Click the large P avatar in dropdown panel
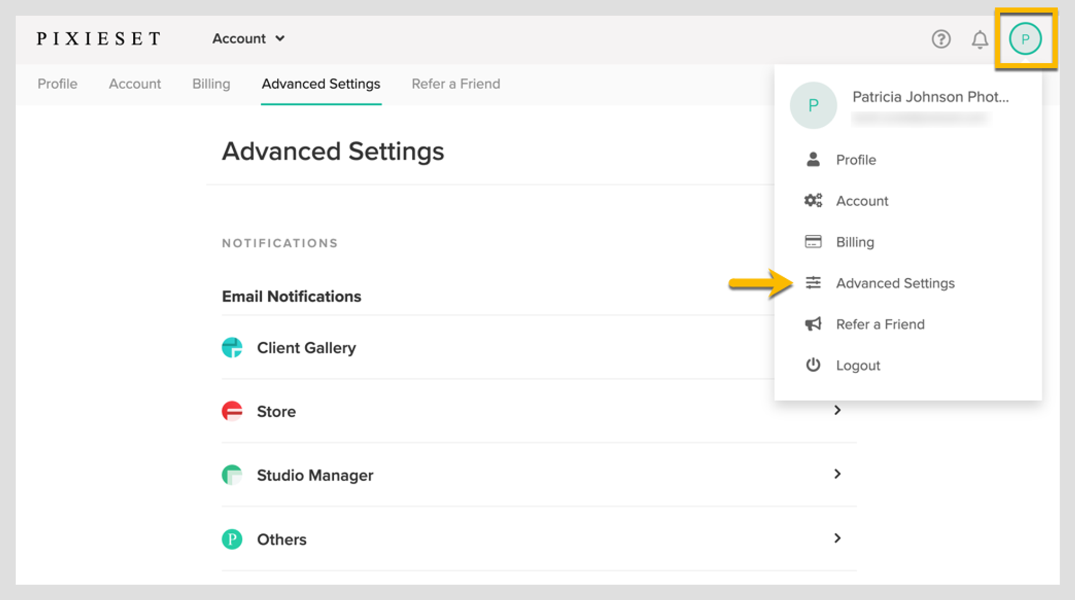 [813, 105]
